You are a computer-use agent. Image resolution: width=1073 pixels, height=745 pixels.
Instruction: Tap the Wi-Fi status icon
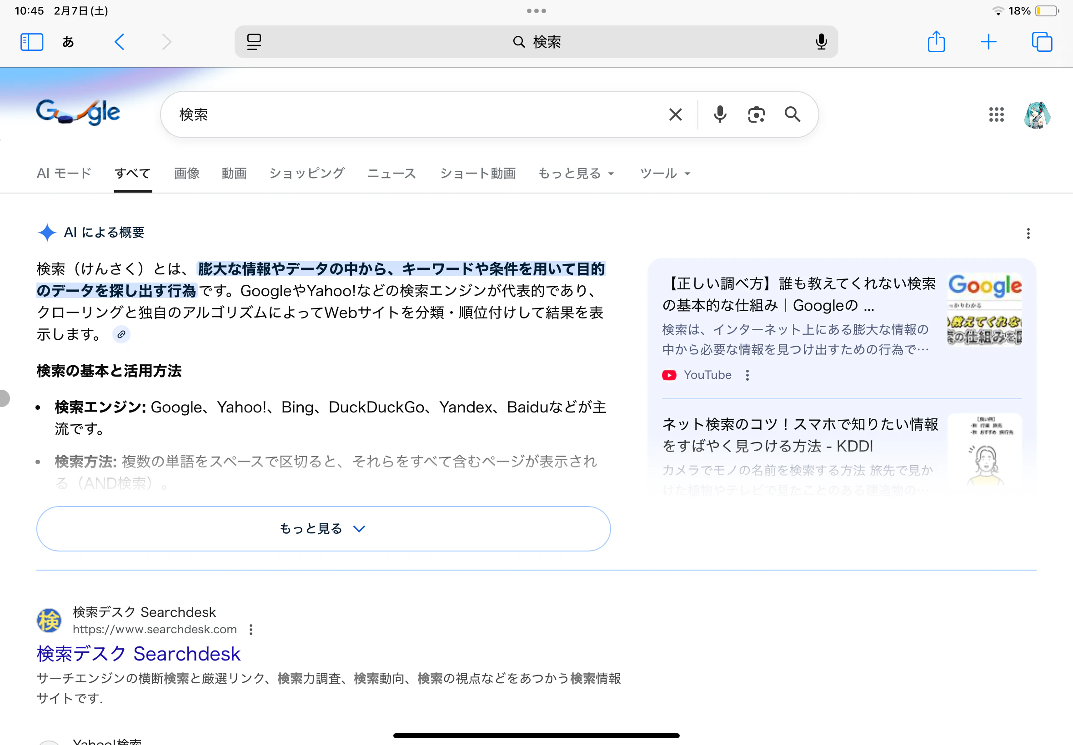point(998,11)
